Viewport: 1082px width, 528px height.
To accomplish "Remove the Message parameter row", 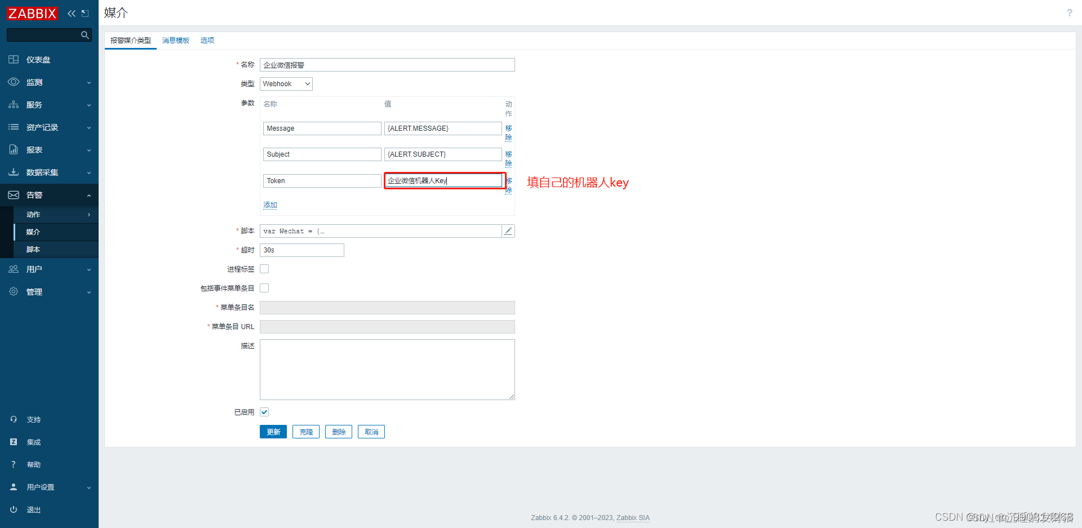I will 509,133.
